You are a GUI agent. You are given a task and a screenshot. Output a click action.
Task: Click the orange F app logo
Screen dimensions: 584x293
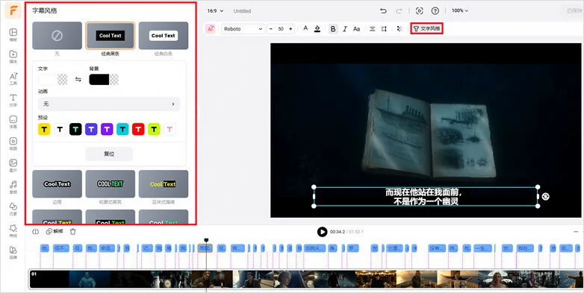13,10
